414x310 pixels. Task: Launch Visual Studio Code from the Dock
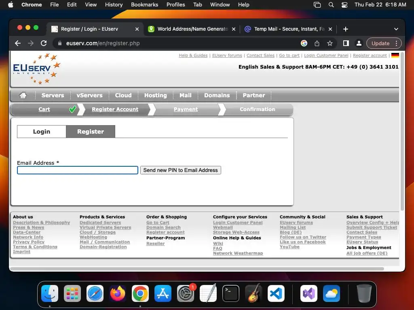(276, 293)
